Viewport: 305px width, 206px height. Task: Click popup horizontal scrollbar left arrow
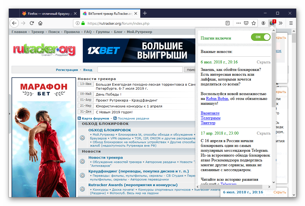point(198,187)
